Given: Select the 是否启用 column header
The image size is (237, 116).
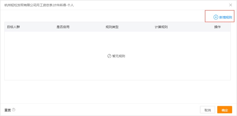Looking at the screenshot, I should 63,27.
